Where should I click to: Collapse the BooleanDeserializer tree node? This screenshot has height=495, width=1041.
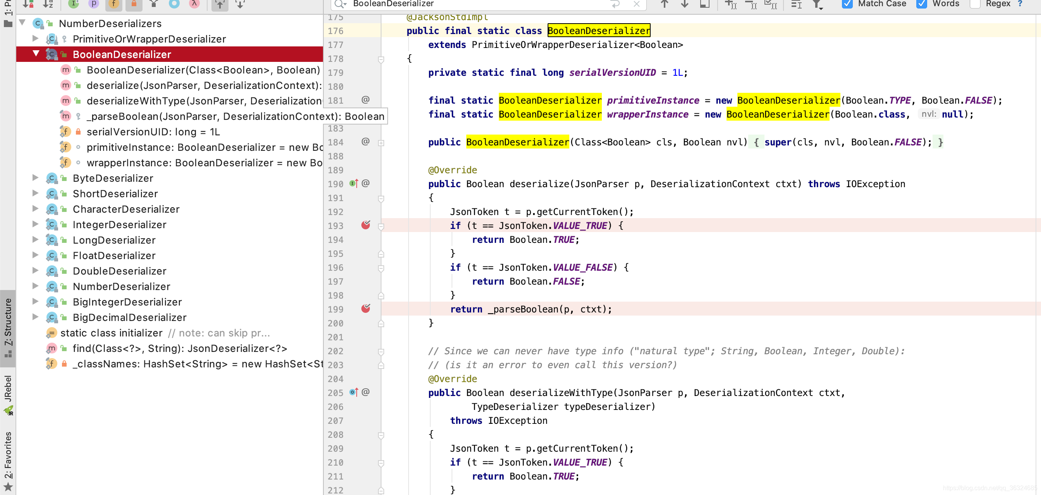[36, 53]
